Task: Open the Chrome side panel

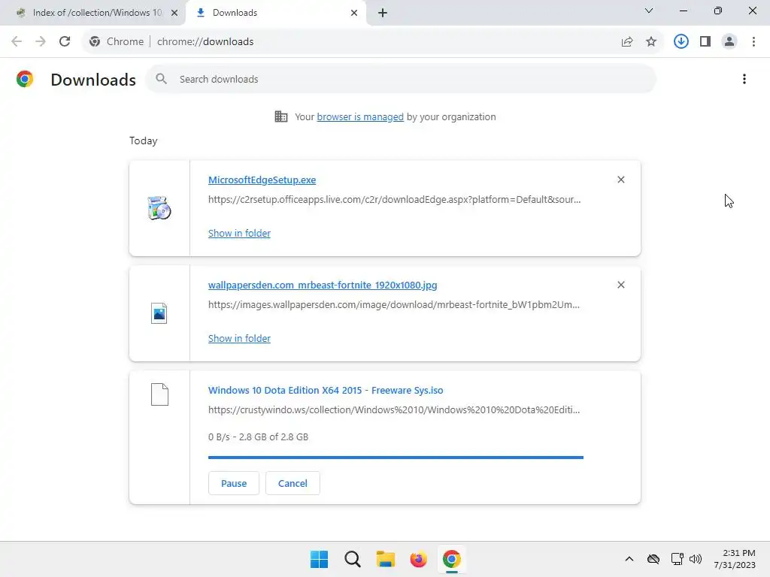Action: point(705,41)
